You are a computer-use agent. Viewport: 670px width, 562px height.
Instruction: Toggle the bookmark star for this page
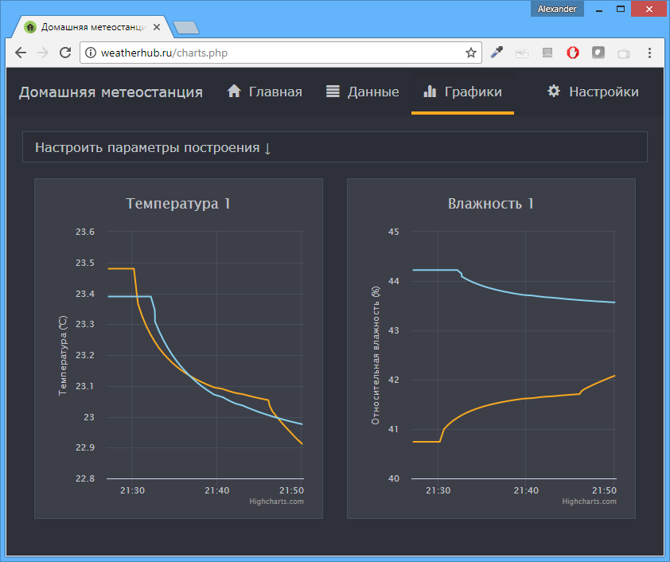point(471,53)
